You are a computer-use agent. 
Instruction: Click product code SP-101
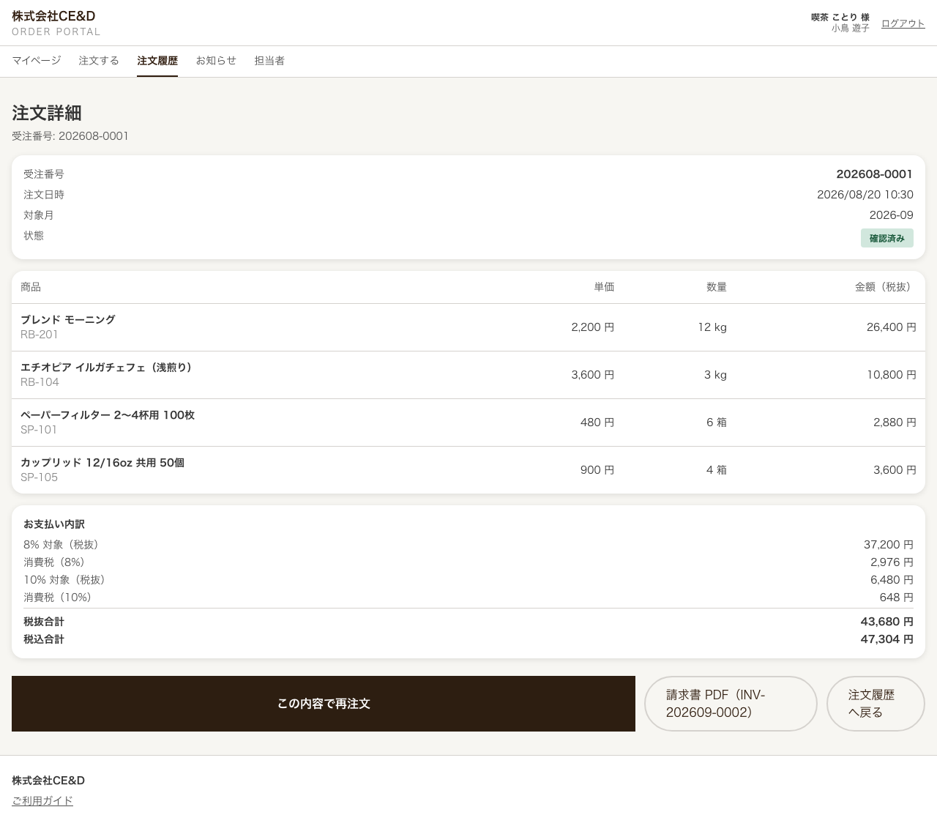pyautogui.click(x=39, y=430)
